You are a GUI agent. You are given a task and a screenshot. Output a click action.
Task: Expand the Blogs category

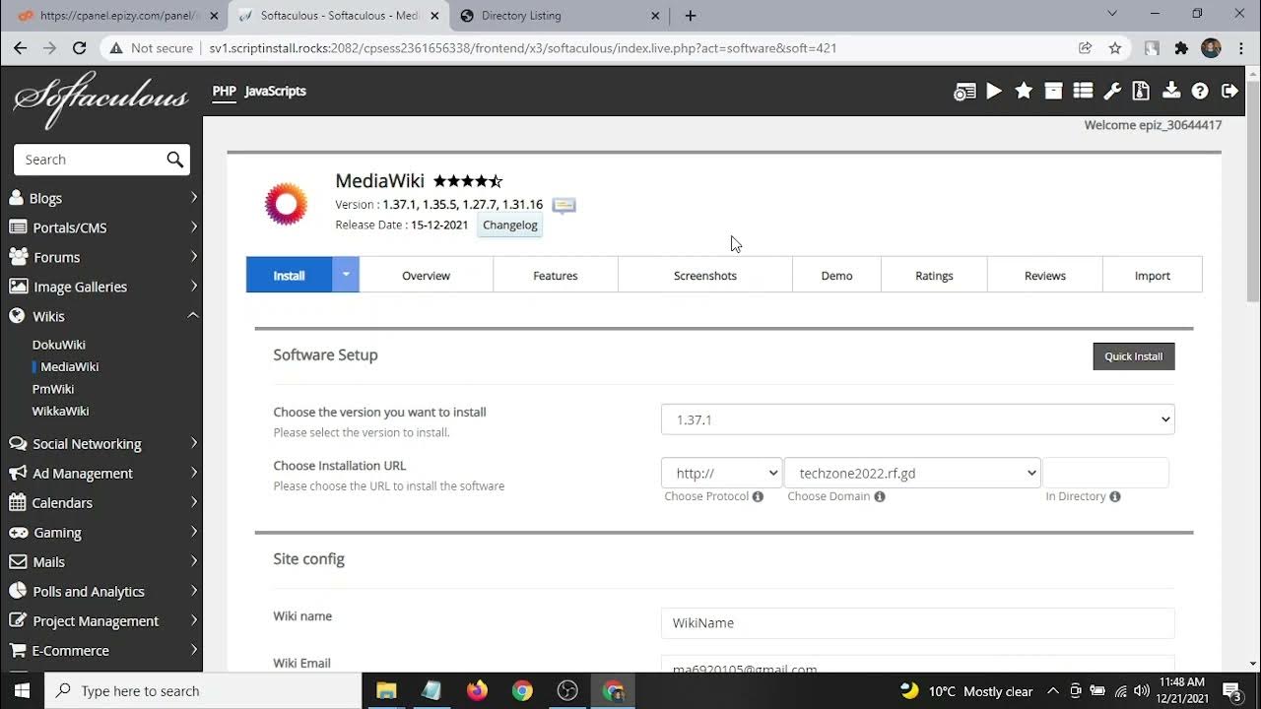pos(101,198)
